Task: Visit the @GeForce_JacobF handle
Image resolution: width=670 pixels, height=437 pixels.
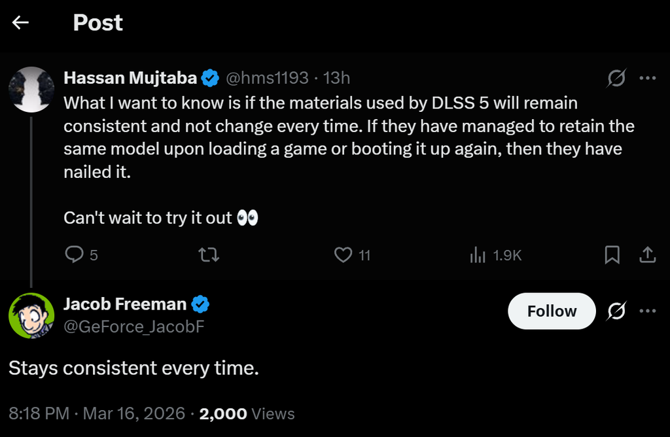Action: point(134,326)
